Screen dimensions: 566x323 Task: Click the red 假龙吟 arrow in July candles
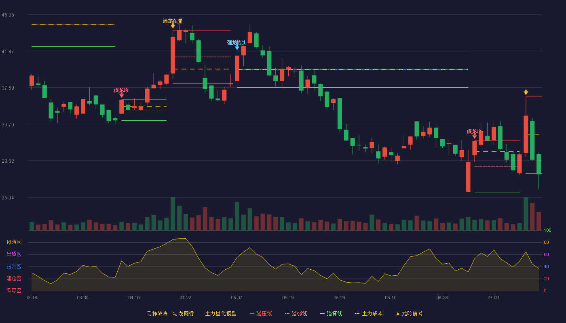(475, 136)
